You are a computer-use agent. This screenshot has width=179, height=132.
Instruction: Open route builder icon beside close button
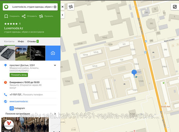(x=71, y=7)
